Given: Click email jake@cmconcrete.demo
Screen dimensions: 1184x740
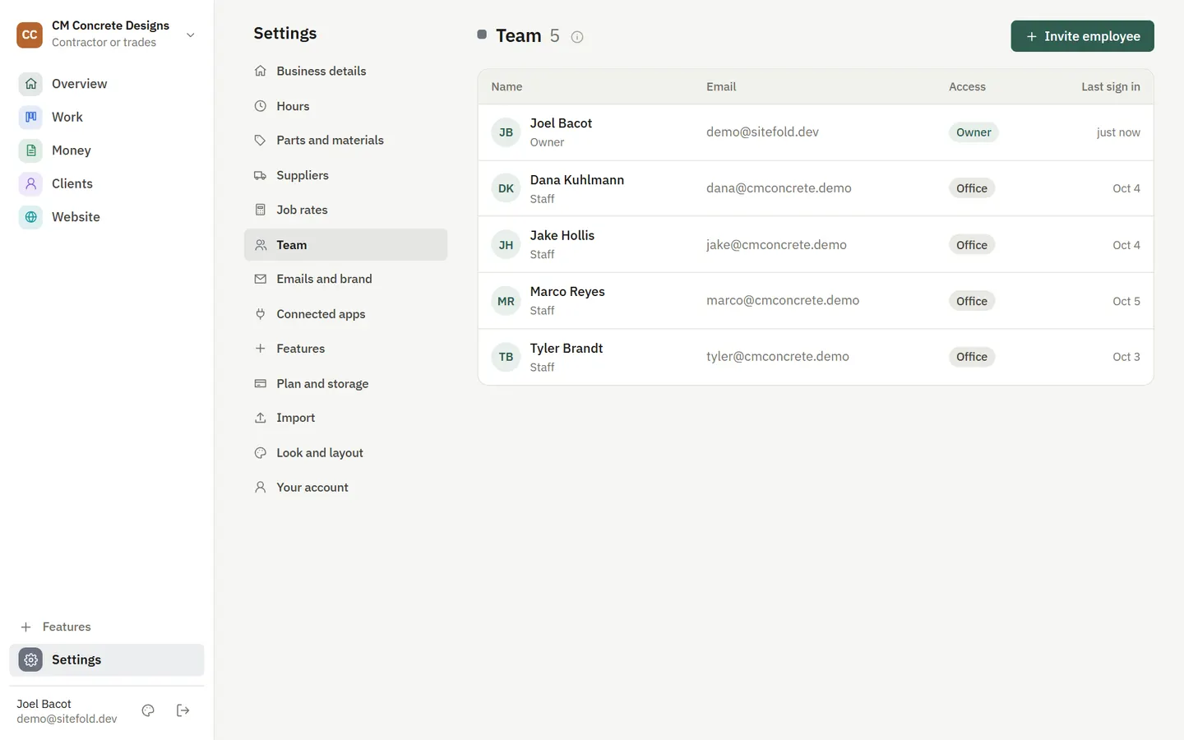Looking at the screenshot, I should tap(776, 244).
